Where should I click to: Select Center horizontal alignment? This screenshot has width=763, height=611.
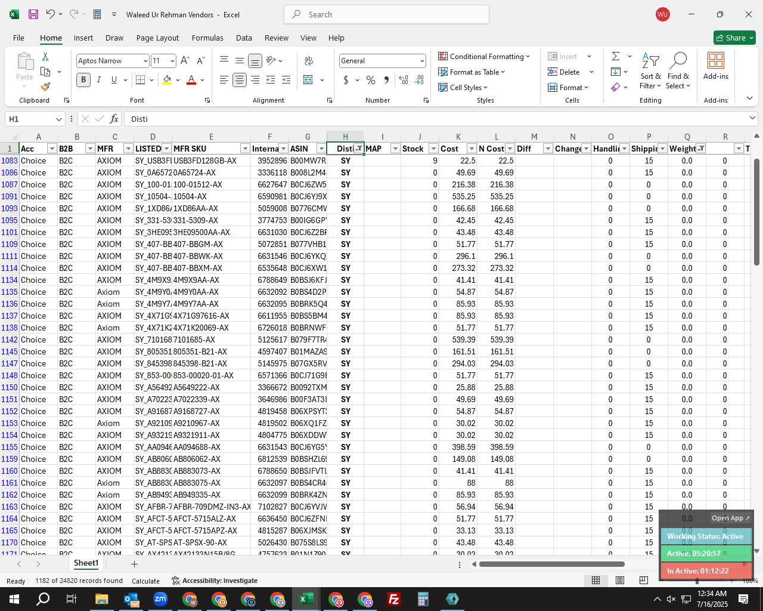pyautogui.click(x=240, y=80)
